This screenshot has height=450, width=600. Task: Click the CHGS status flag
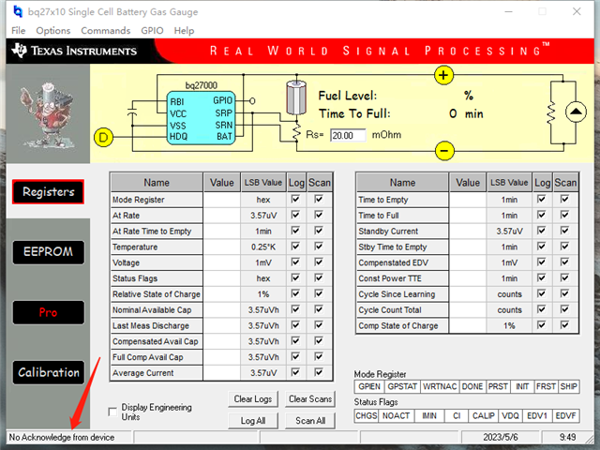367,415
